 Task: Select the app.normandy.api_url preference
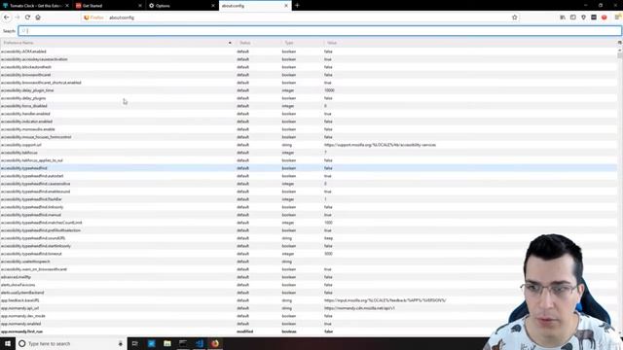(309, 308)
